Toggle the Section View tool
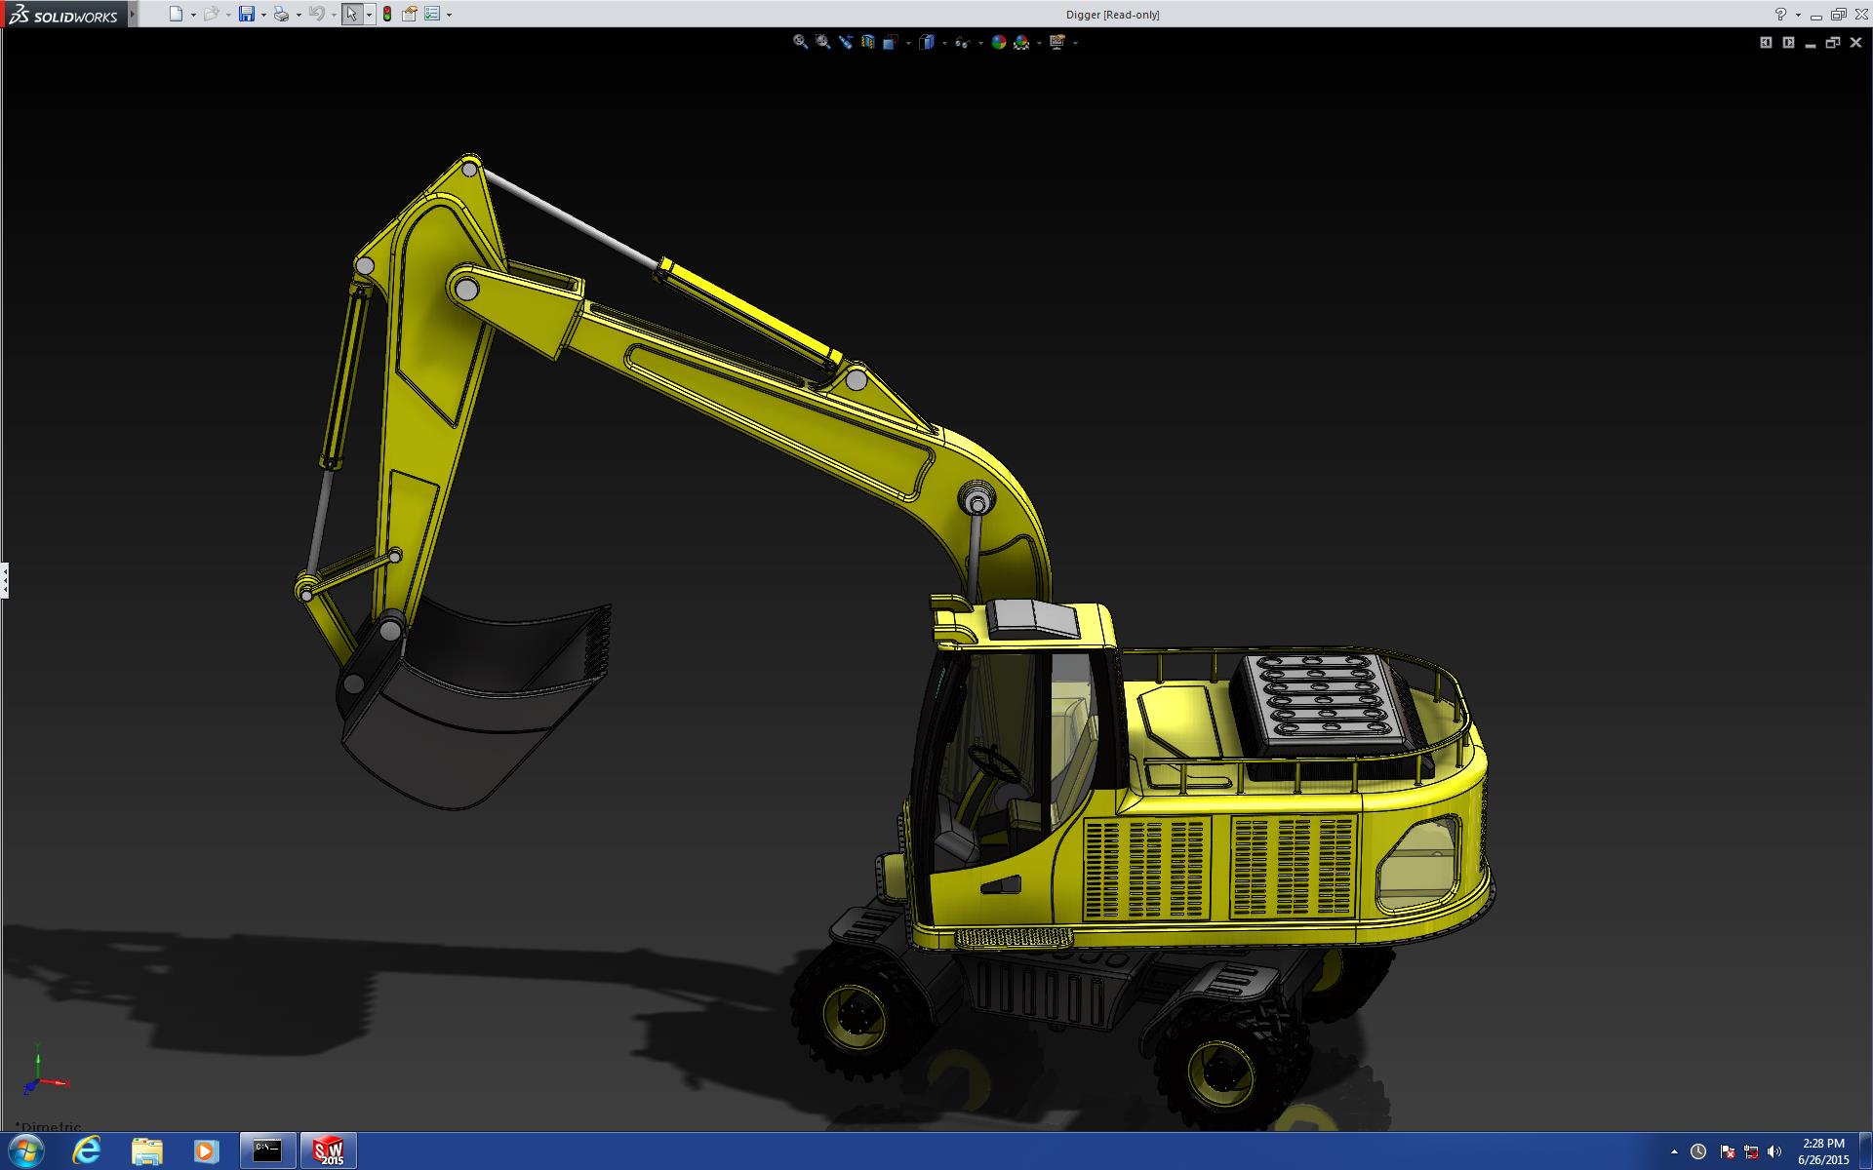The width and height of the screenshot is (1873, 1170). click(x=867, y=42)
